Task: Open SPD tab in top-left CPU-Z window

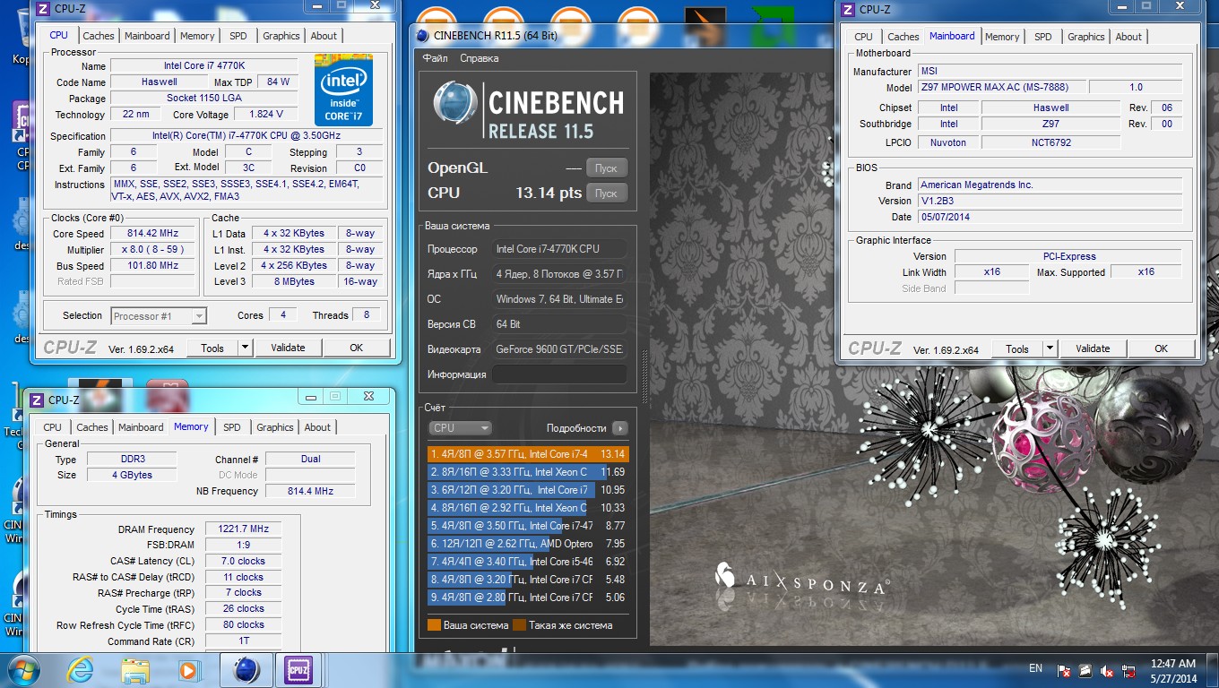Action: pyautogui.click(x=238, y=36)
